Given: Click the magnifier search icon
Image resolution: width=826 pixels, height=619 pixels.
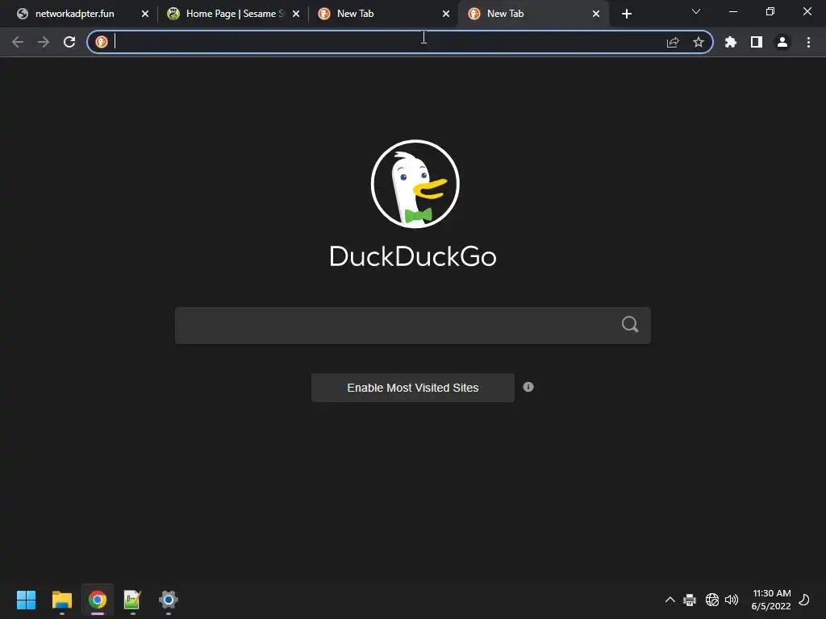Looking at the screenshot, I should click(x=630, y=324).
